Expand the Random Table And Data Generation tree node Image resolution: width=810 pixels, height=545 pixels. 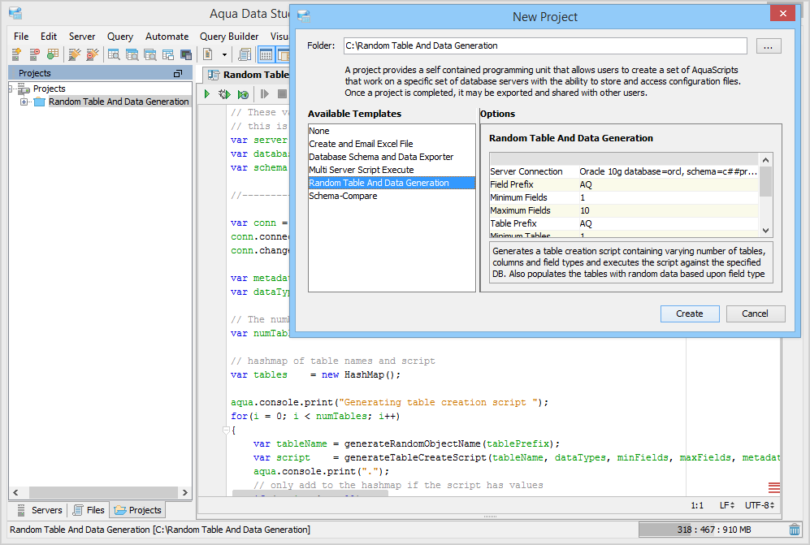24,102
